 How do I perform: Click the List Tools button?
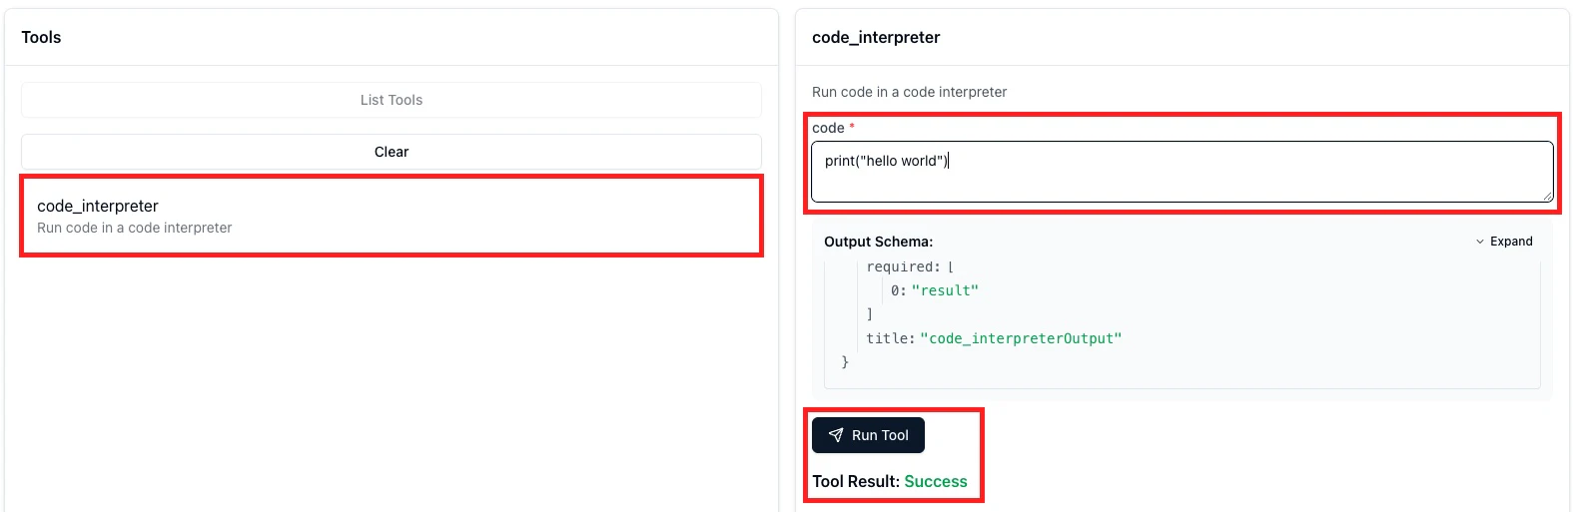pyautogui.click(x=392, y=100)
